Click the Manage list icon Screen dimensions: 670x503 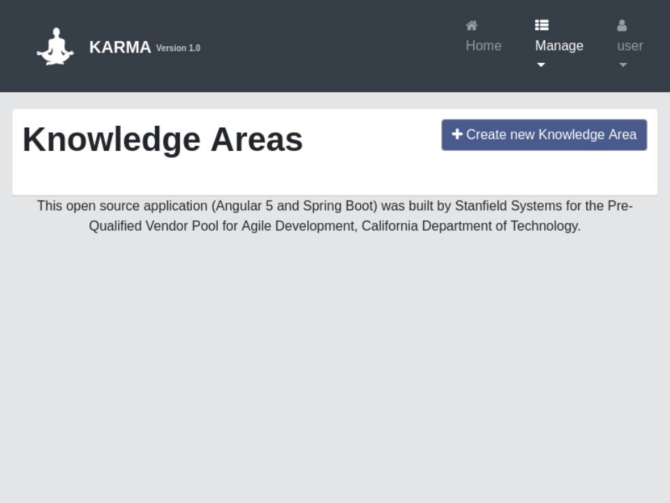(542, 26)
